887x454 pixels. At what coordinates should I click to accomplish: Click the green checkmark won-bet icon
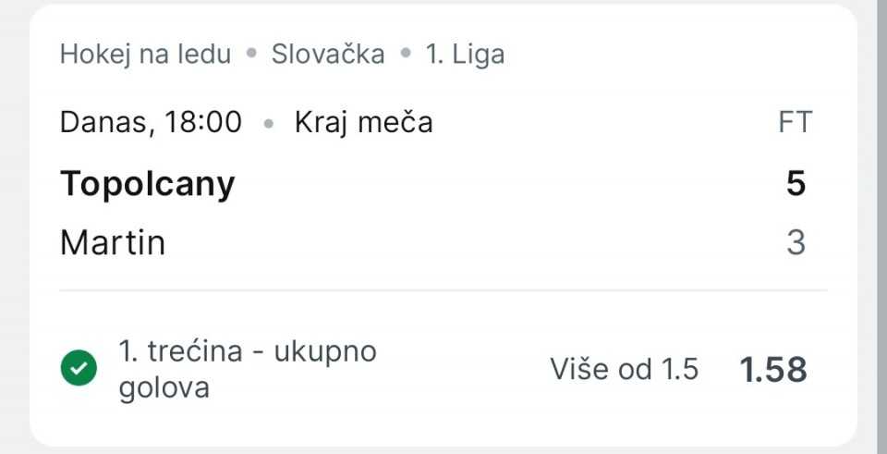79,369
